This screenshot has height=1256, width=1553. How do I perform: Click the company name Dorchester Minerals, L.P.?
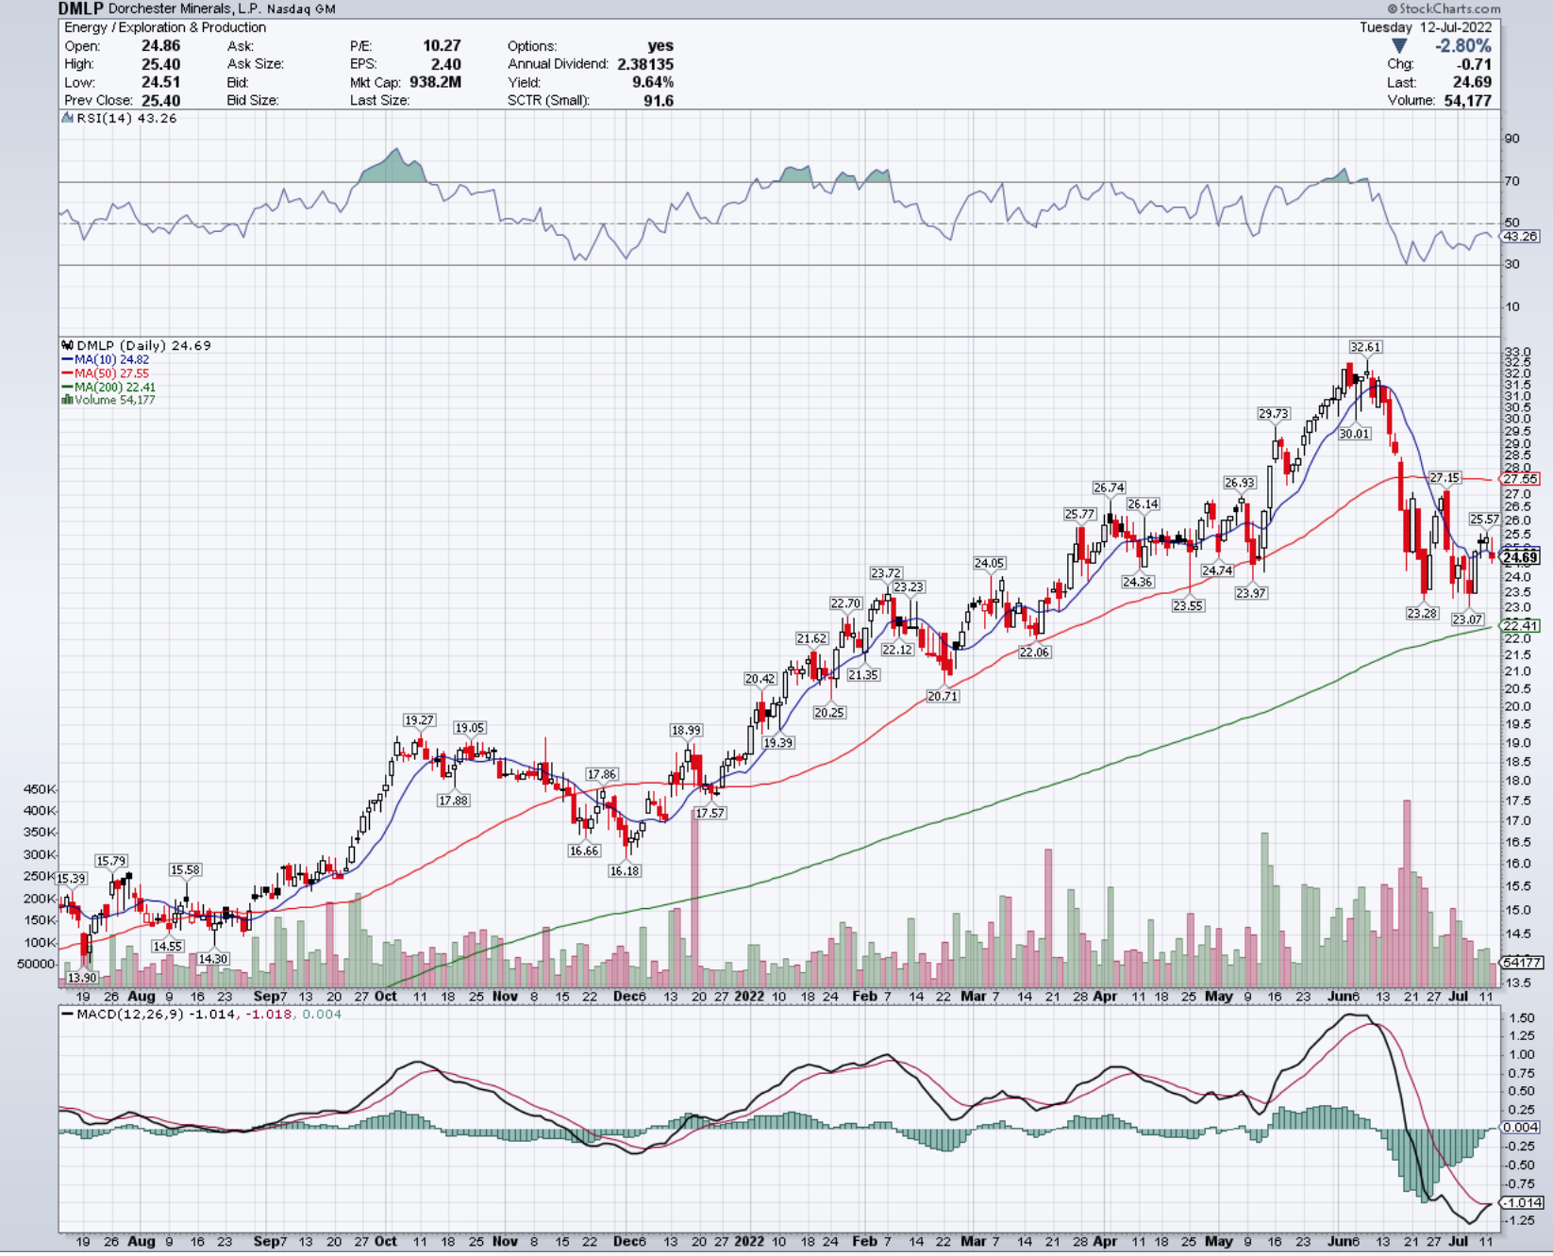click(185, 8)
